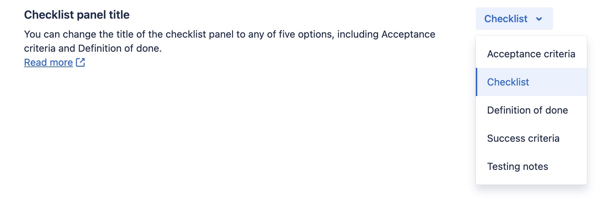599x198 pixels.
Task: Select Acceptance criteria from the dropdown list
Action: (x=531, y=54)
